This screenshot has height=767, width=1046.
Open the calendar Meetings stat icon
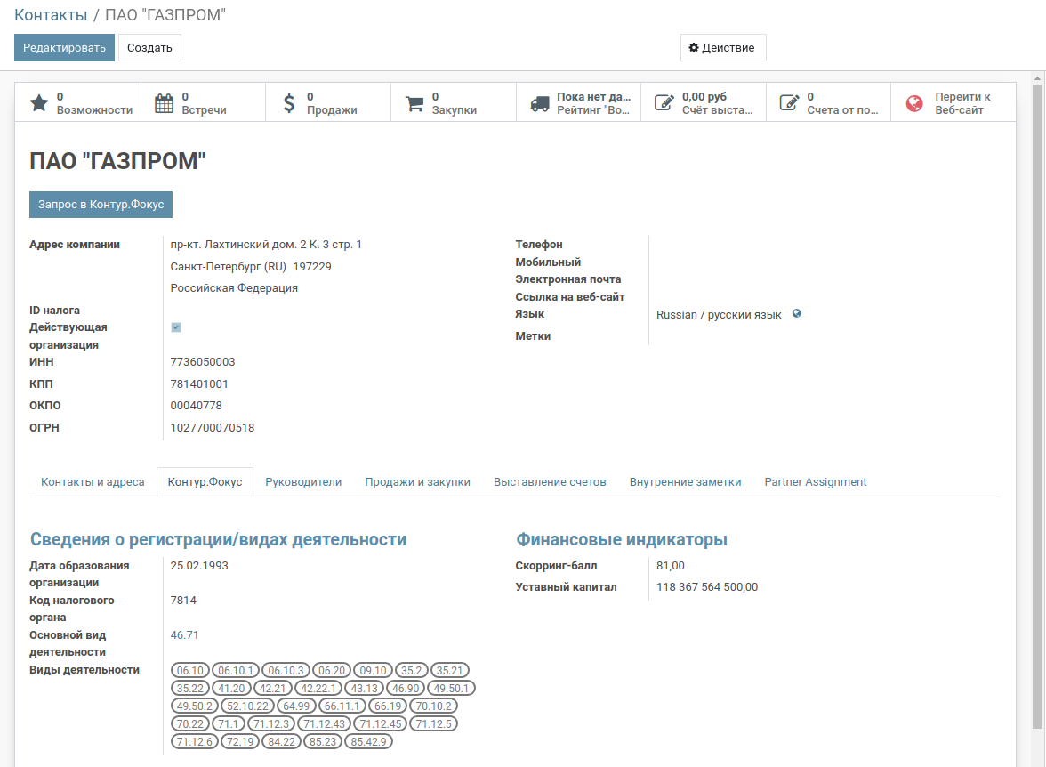pos(165,103)
